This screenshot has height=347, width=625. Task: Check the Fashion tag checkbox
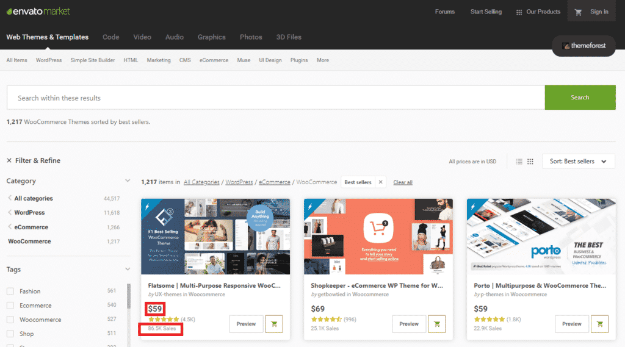(10, 292)
